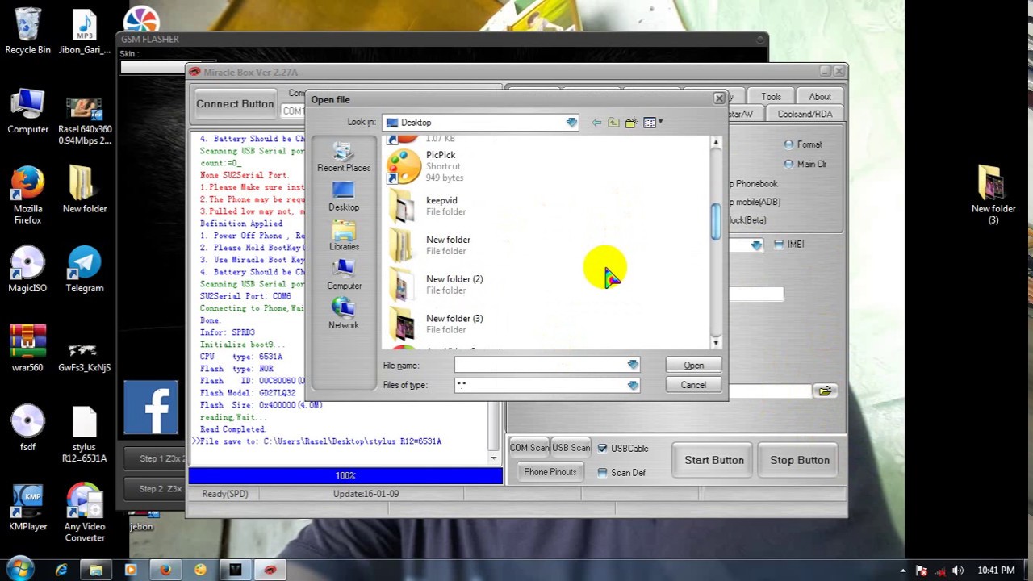Go back using the Open file dialog's arrow icon
This screenshot has height=581, width=1033.
click(x=596, y=123)
